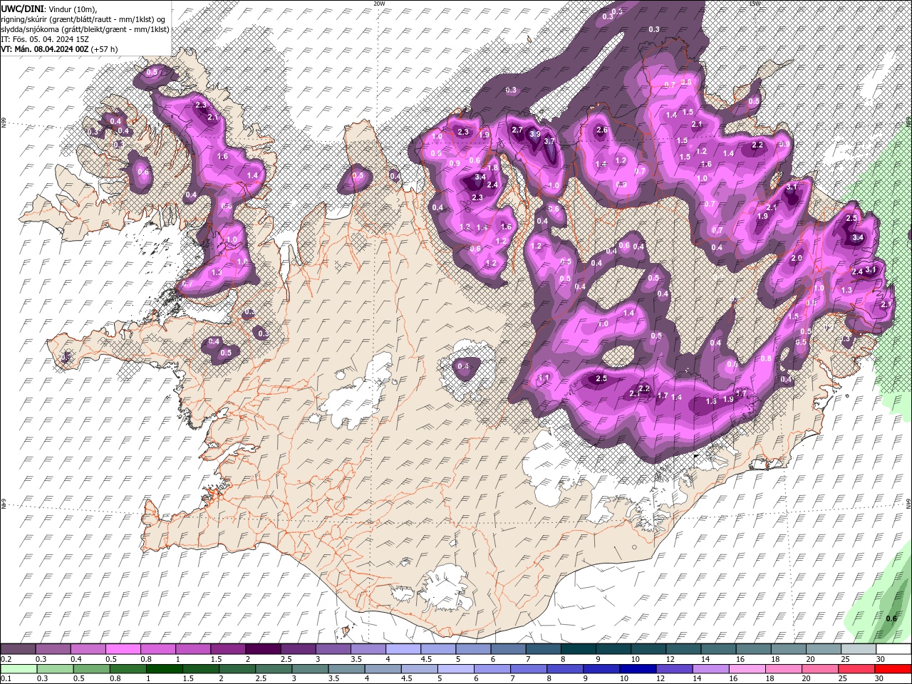912x684 pixels.
Task: Click the 1.5 swatch in the upper purple legend row
Action: coord(228,649)
